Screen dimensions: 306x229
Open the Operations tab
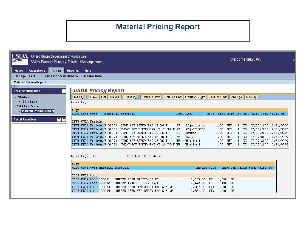click(37, 70)
